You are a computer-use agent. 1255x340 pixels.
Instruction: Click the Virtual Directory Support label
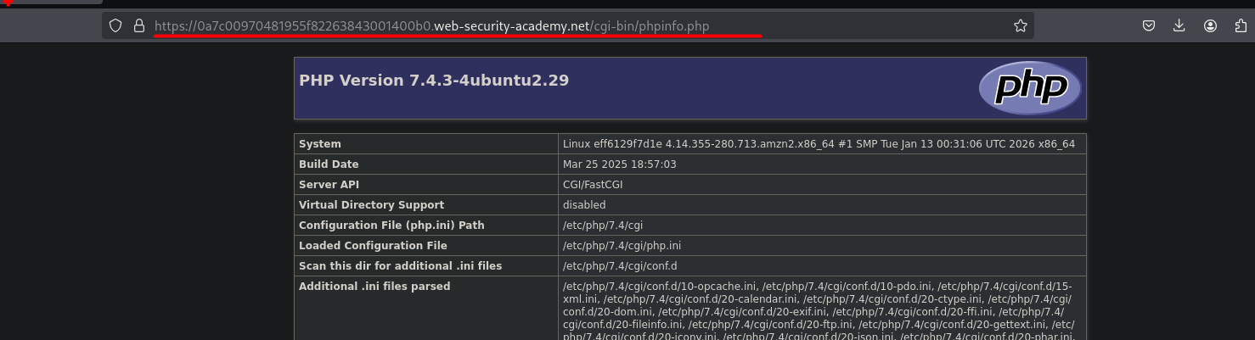(371, 205)
